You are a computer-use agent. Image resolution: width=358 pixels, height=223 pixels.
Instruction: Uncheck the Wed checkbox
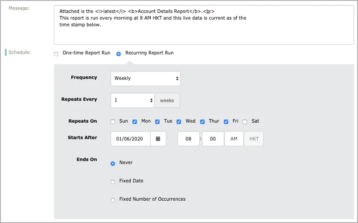(179, 122)
